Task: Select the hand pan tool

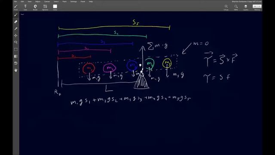Action: coord(16,70)
